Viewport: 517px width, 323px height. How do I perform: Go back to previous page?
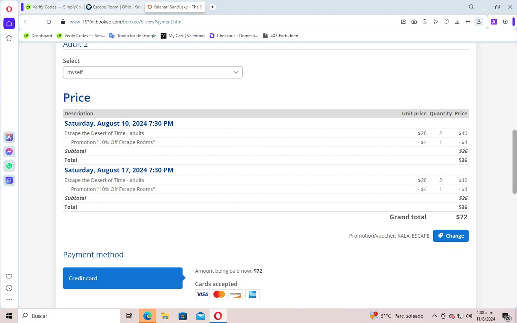(26, 22)
